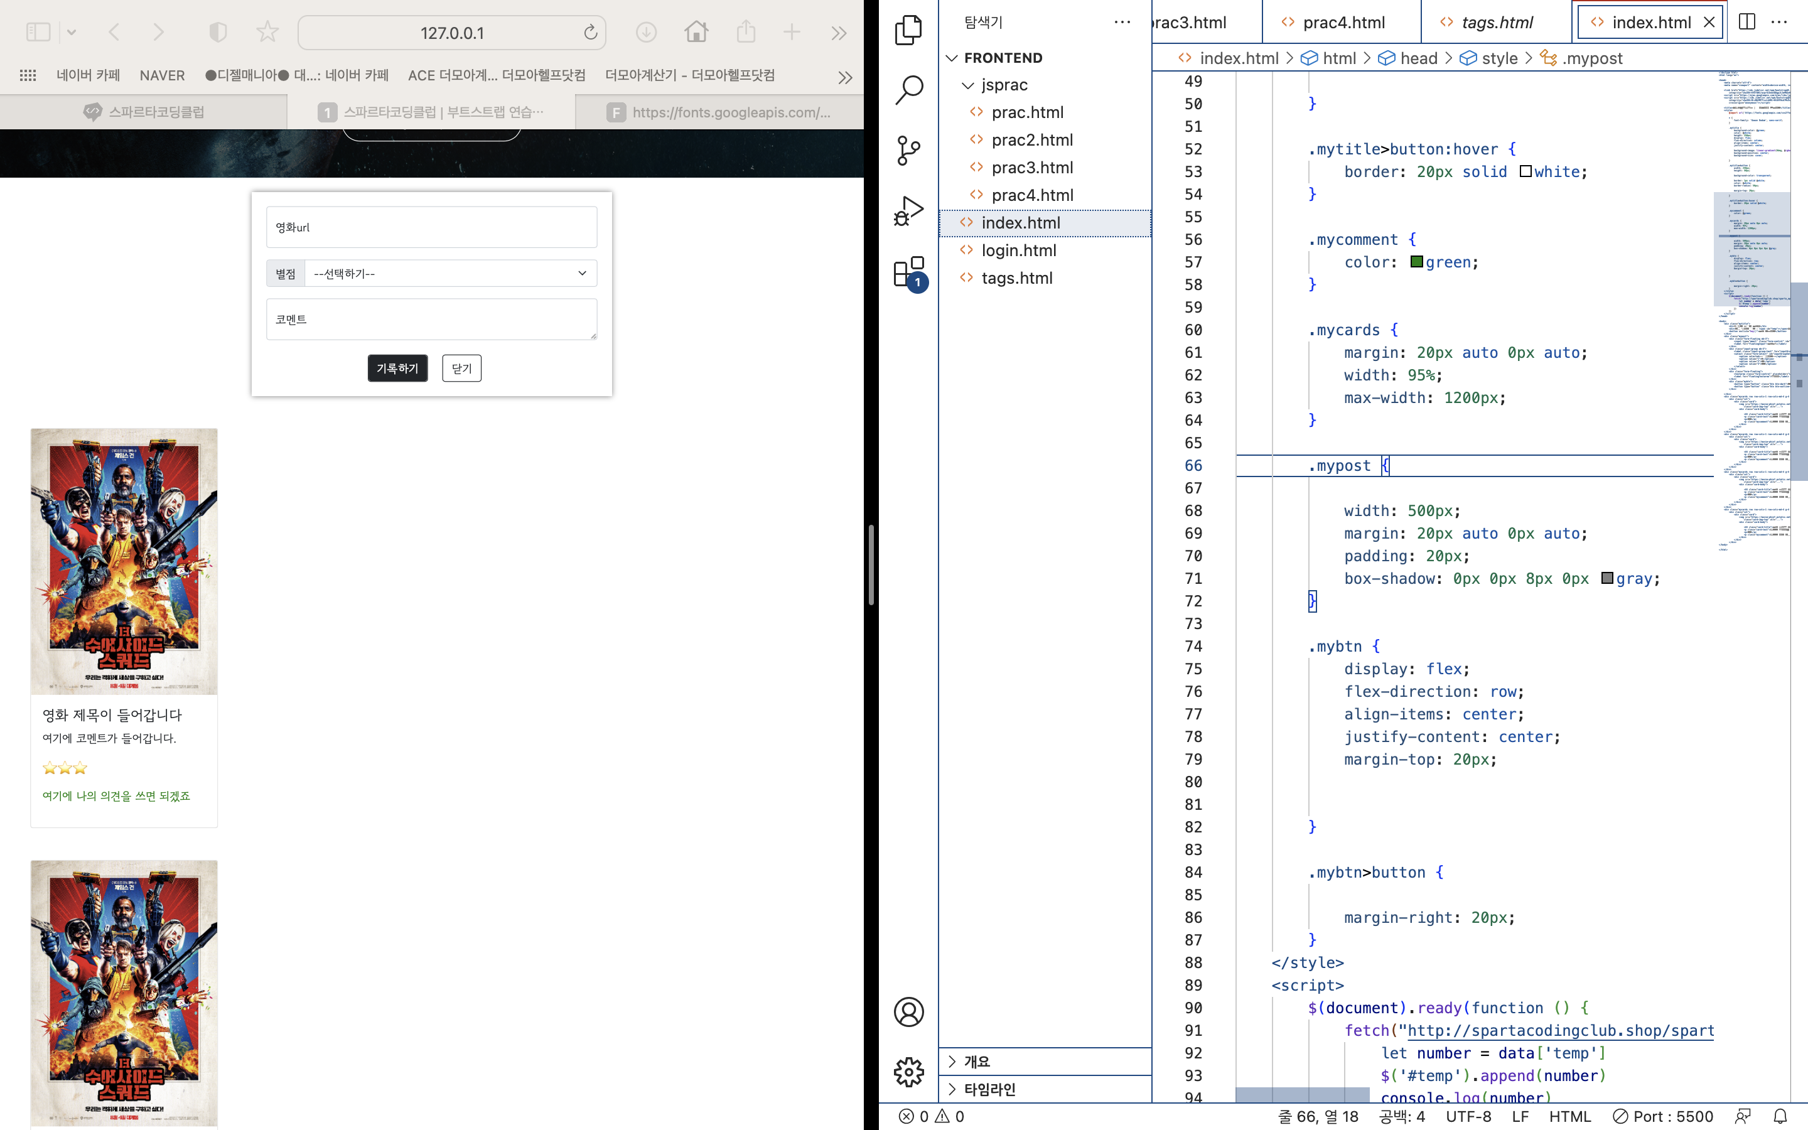This screenshot has height=1130, width=1808.
Task: Open the Extensions view
Action: (x=908, y=273)
